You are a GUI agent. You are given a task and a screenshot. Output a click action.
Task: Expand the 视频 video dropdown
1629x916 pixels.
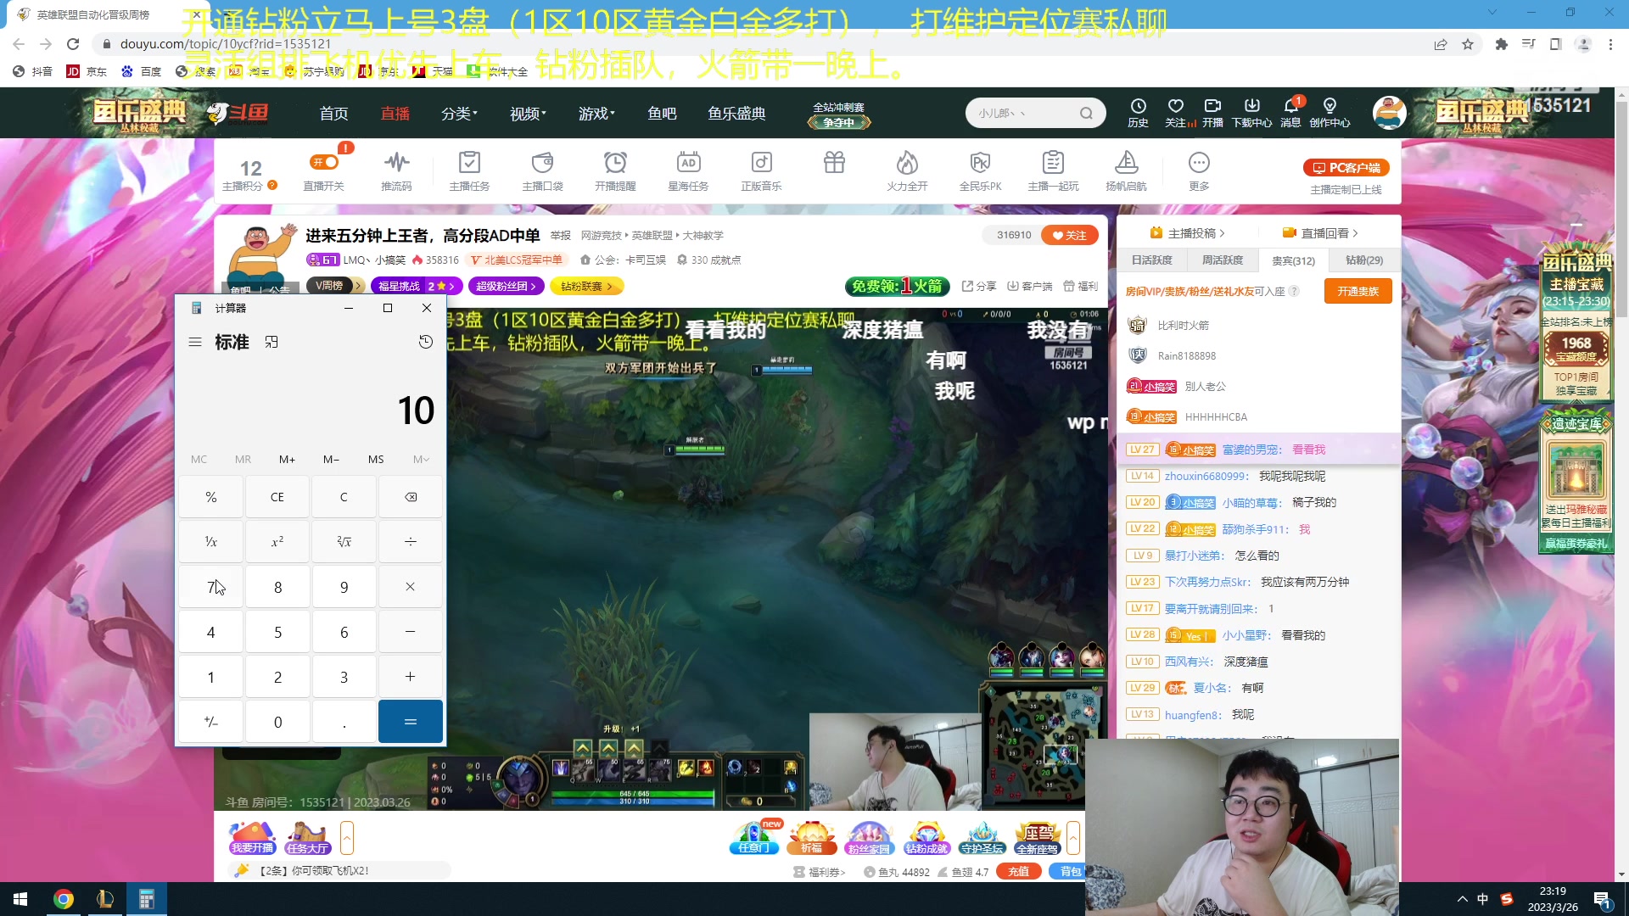pos(528,114)
